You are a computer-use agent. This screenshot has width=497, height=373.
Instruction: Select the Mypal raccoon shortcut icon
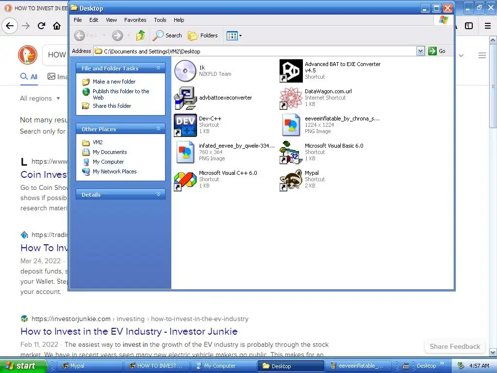click(x=291, y=180)
